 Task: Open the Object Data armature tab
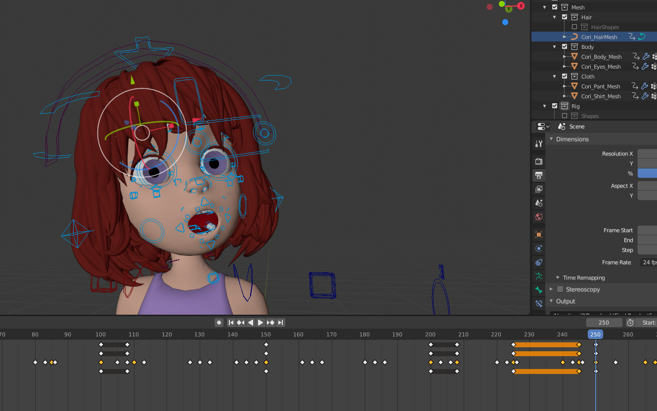click(x=539, y=276)
